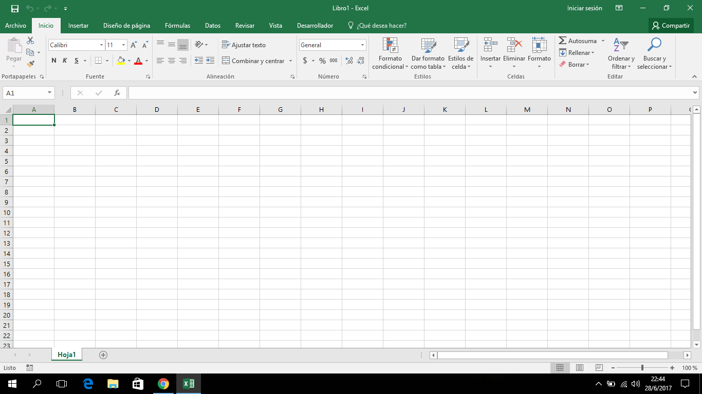The image size is (702, 394).
Task: Apply percent style icon
Action: [x=322, y=61]
